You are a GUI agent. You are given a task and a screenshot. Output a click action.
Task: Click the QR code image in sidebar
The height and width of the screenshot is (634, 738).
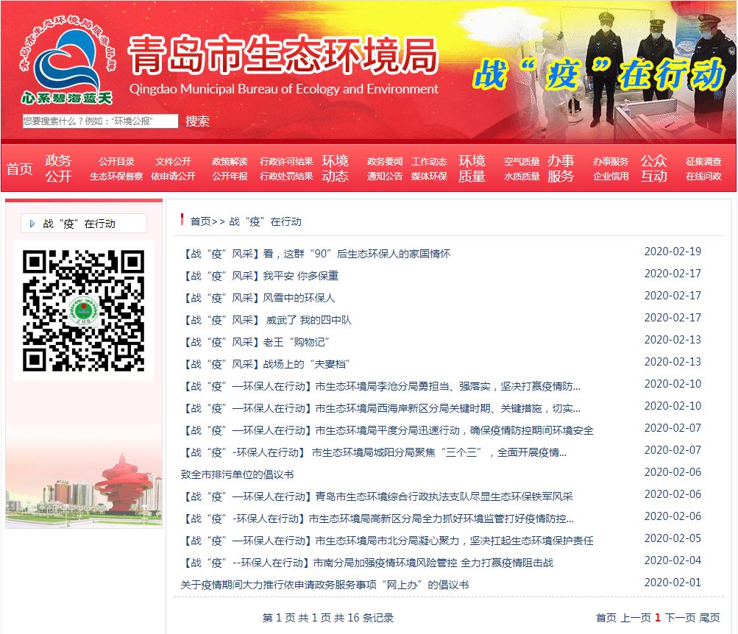pos(83,310)
